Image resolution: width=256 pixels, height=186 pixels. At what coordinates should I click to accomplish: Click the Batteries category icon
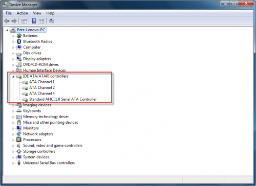click(19, 36)
